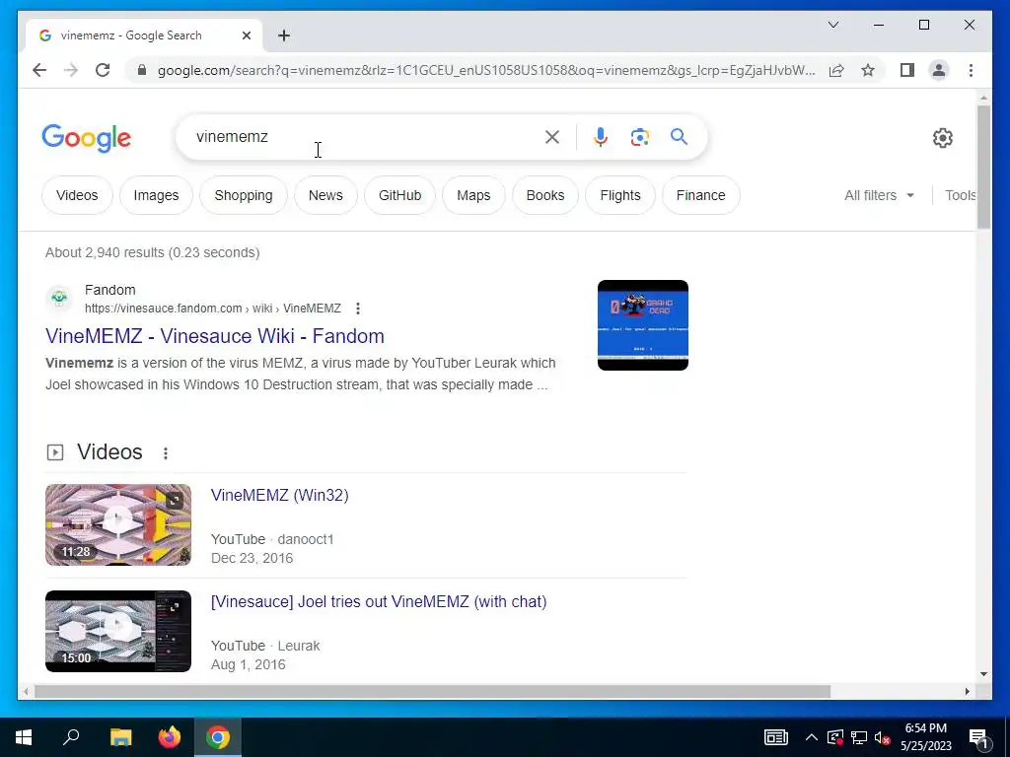Start voice search with the microphone icon
The width and height of the screenshot is (1010, 757).
pyautogui.click(x=601, y=136)
